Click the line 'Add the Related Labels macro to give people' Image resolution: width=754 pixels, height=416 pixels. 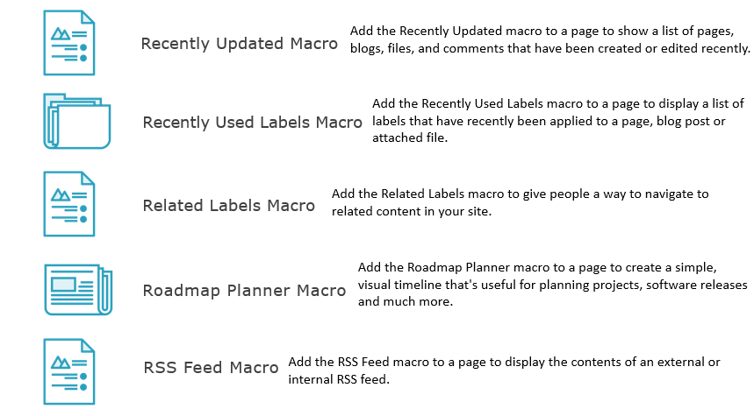pos(520,194)
